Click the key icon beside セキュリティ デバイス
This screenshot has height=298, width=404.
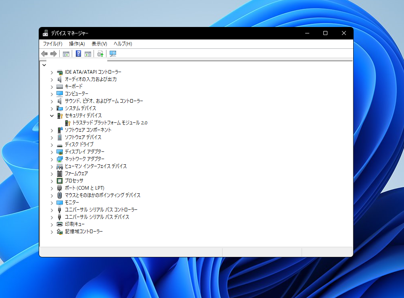coord(60,116)
